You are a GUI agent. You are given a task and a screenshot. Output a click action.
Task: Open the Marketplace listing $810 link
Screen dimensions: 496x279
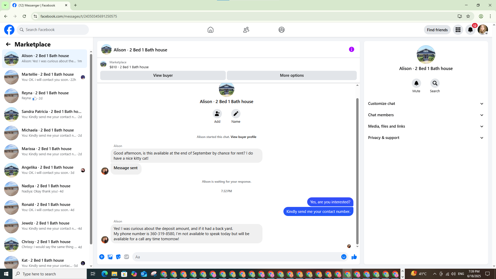tap(129, 67)
